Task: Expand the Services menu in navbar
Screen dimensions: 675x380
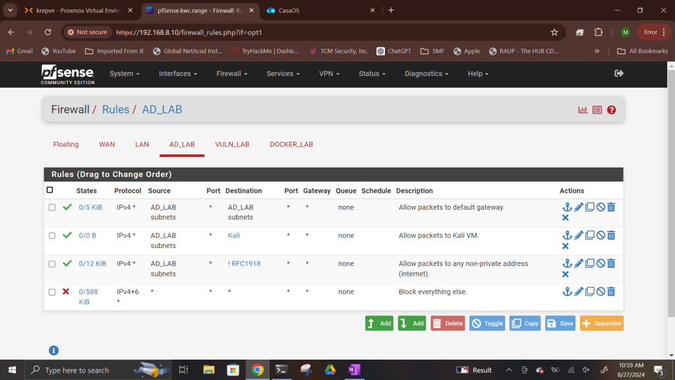Action: pos(283,74)
